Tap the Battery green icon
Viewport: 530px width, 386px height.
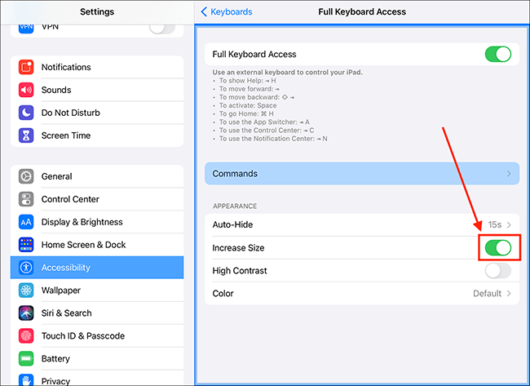26,358
